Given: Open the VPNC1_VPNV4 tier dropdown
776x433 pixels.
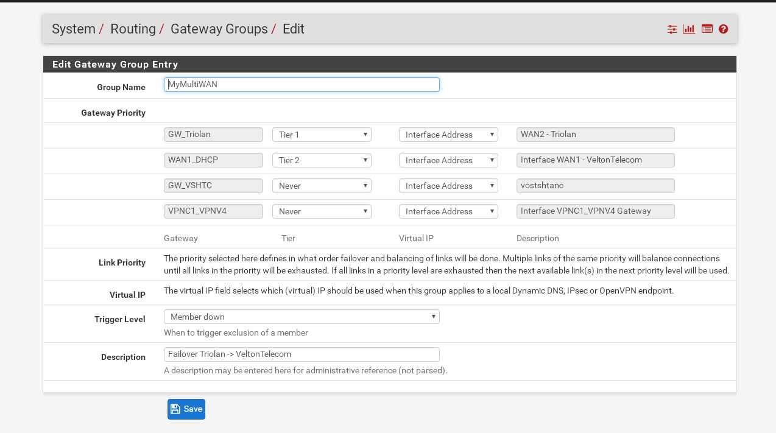Looking at the screenshot, I should (x=322, y=211).
